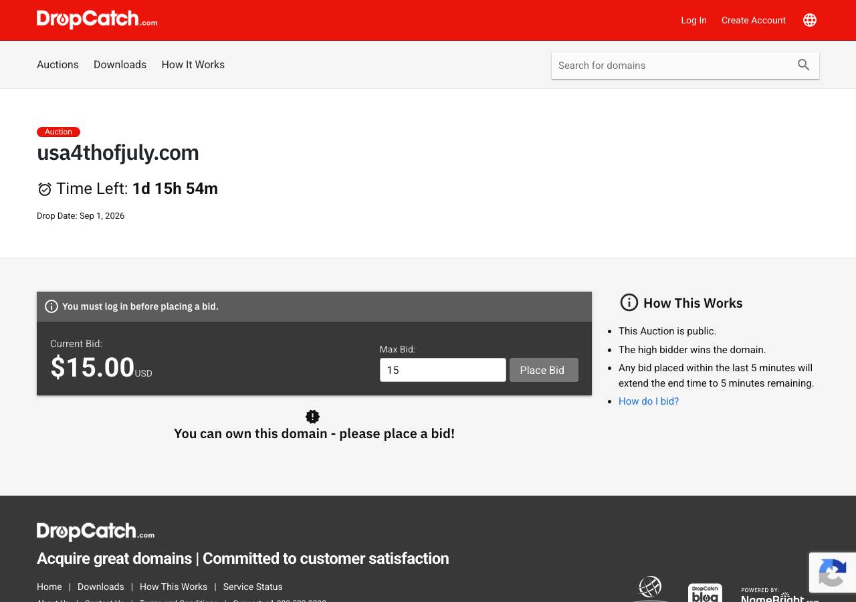
Task: Click the footer globe network icon
Action: [650, 588]
